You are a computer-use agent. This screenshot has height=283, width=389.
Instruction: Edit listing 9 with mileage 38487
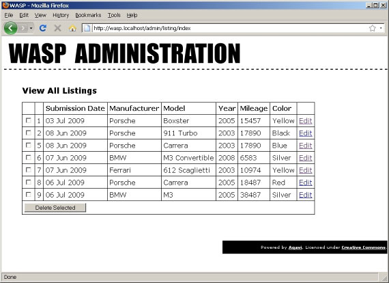(305, 195)
